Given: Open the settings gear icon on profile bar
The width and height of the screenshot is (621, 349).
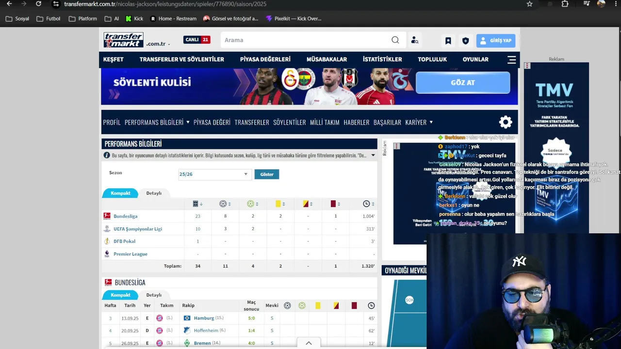Looking at the screenshot, I should point(506,122).
